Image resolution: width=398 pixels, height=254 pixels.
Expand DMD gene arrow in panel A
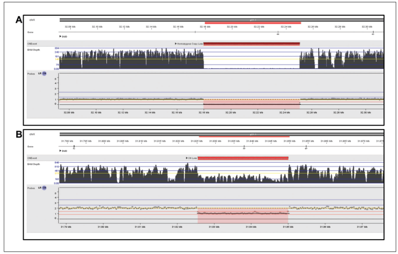tap(61, 36)
